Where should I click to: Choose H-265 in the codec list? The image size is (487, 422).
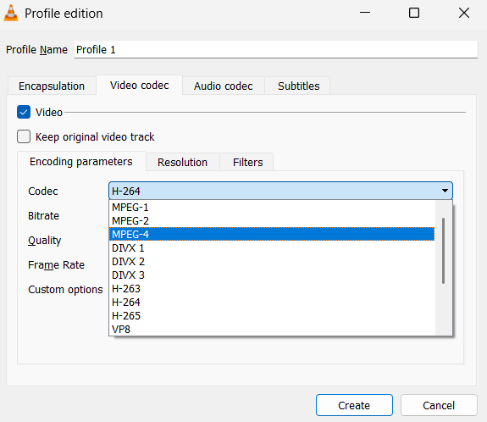[272, 316]
